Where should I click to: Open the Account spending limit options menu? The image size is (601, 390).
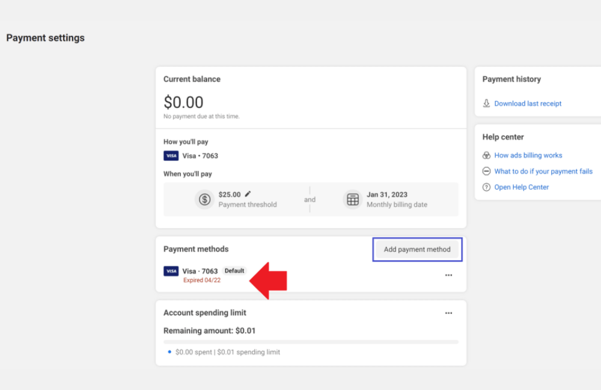coord(448,313)
